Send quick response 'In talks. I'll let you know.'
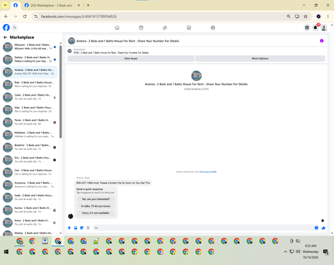Screen dimensions: 334x265 point(96,206)
